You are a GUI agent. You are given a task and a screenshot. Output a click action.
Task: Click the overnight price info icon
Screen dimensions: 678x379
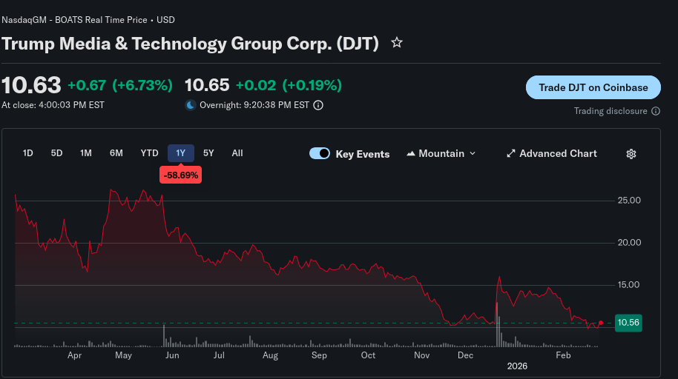pyautogui.click(x=318, y=105)
